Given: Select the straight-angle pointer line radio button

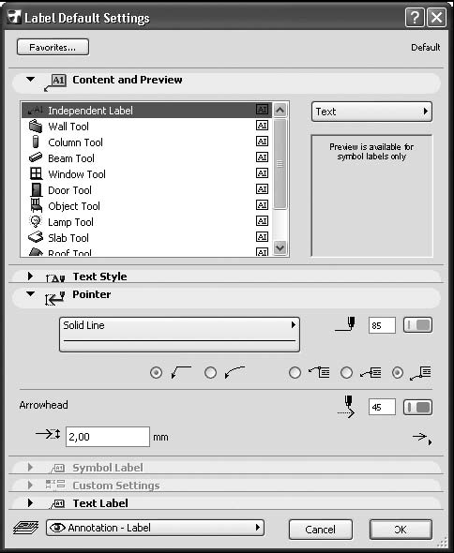Looking at the screenshot, I should 156,372.
